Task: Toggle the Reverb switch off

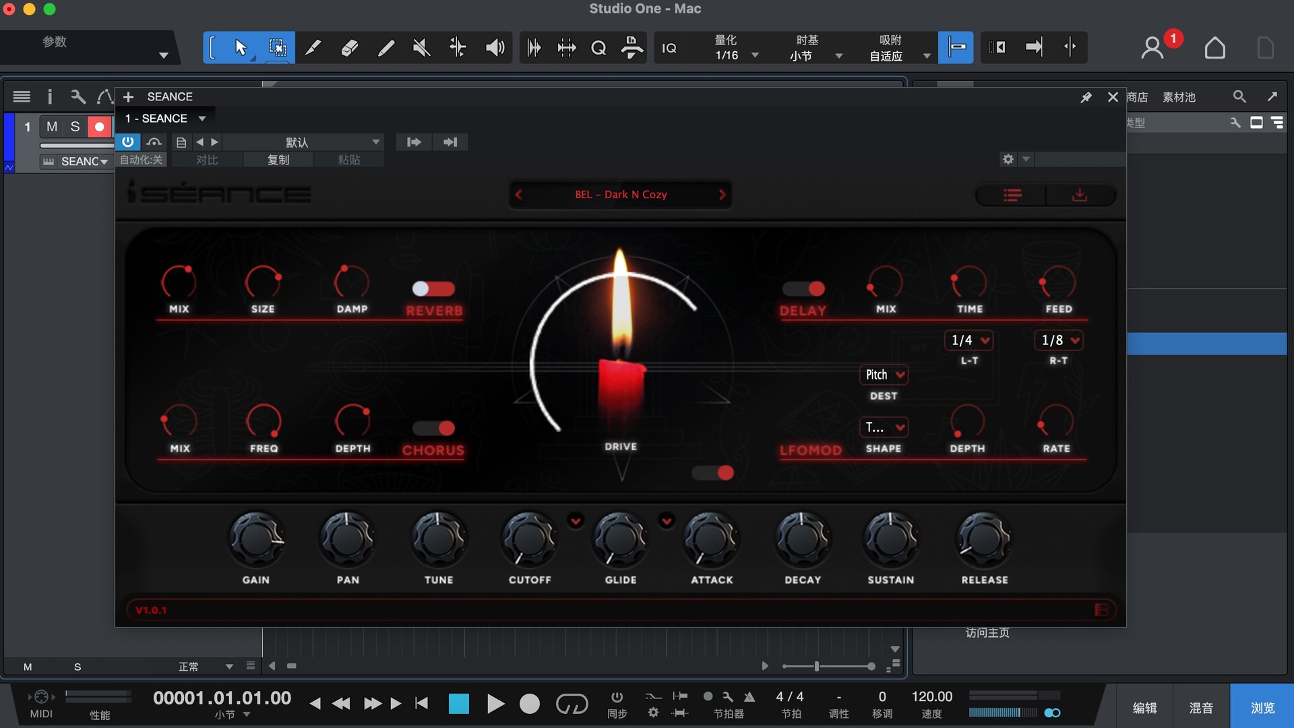Action: [x=433, y=289]
